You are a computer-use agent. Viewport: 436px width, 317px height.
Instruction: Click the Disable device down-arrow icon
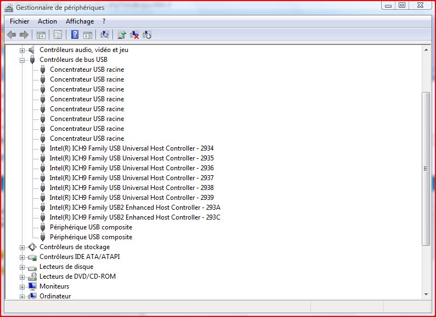click(x=147, y=34)
